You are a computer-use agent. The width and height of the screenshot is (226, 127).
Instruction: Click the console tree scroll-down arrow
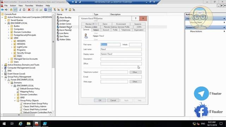tap(53, 112)
